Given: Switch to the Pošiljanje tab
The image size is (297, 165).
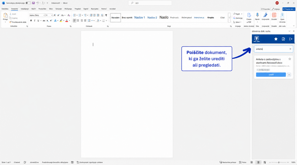Looking at the screenshot, I should click(68, 9).
